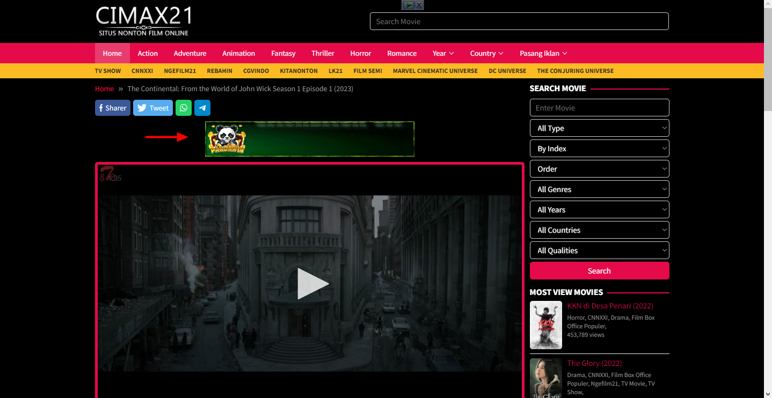
Task: Click the Facebook Sharer button
Action: [x=113, y=108]
